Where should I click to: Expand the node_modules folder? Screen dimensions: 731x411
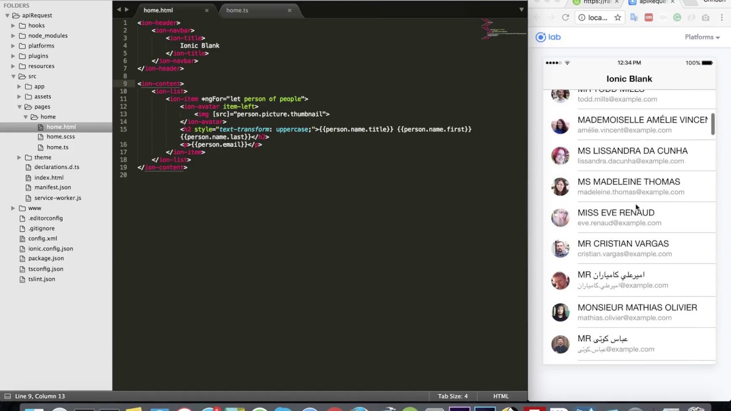[13, 35]
